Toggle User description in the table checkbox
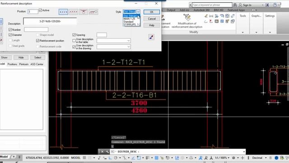The image size is (289, 163). 74,40
